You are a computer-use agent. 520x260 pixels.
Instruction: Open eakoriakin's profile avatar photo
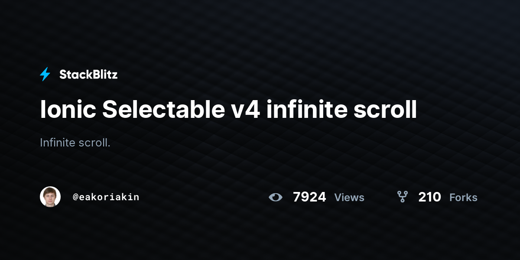coord(50,197)
